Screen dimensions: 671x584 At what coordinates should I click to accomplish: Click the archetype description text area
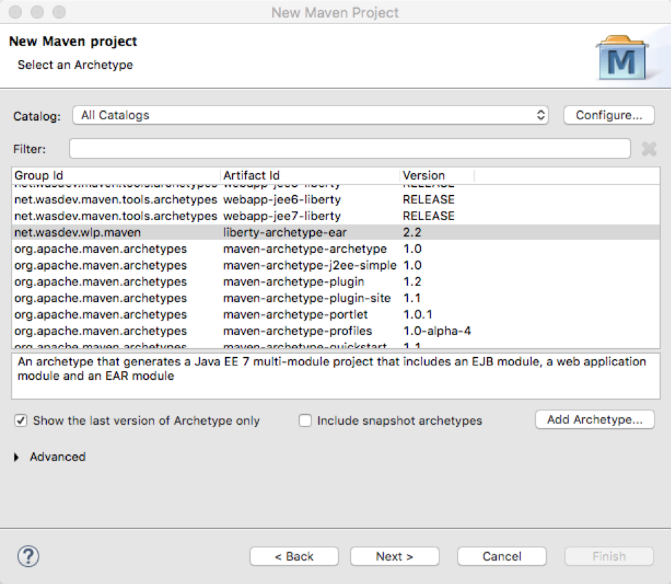335,376
